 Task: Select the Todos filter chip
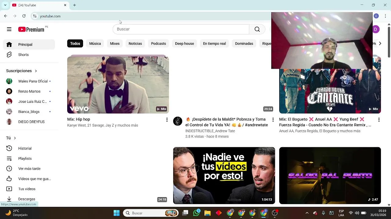click(x=75, y=43)
